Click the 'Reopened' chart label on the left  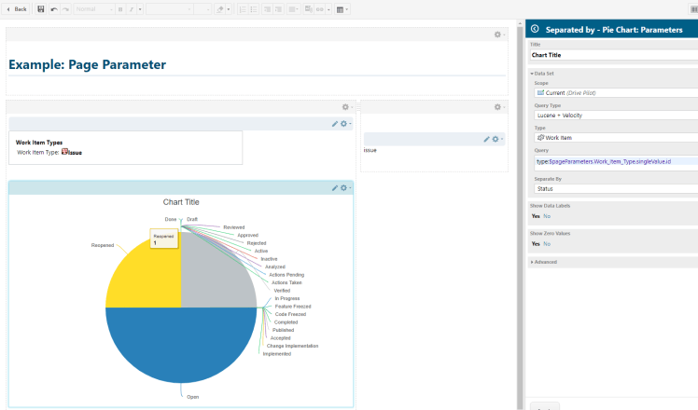[103, 245]
